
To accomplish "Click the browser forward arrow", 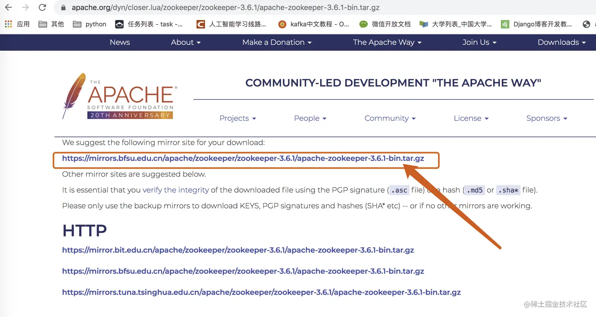I will (x=25, y=7).
